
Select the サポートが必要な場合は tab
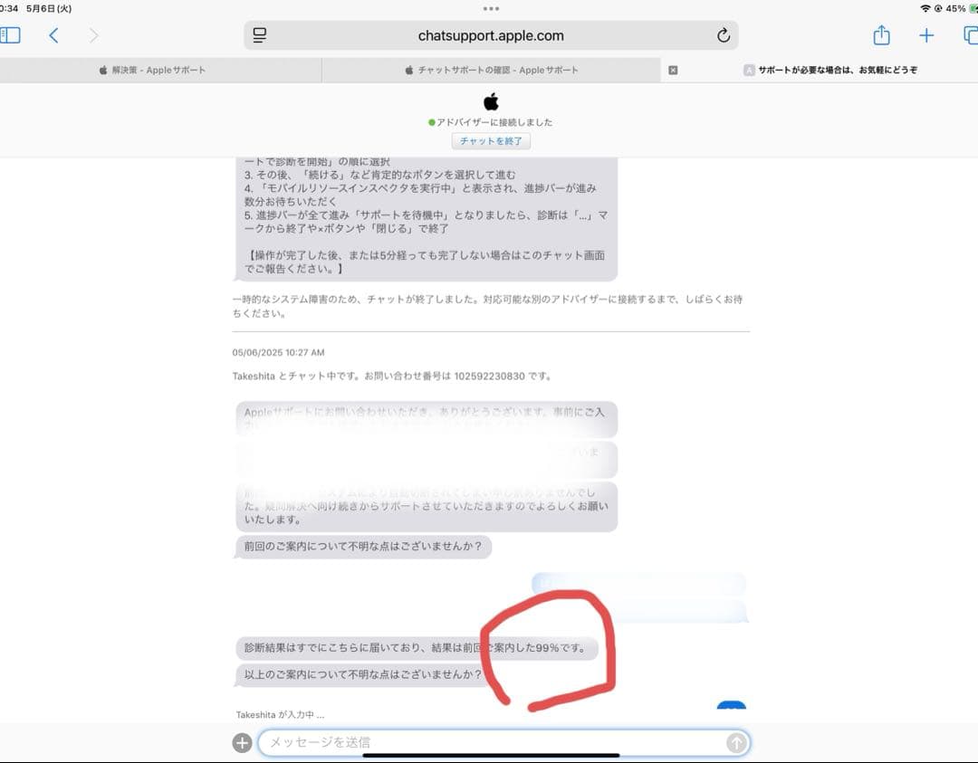[830, 70]
